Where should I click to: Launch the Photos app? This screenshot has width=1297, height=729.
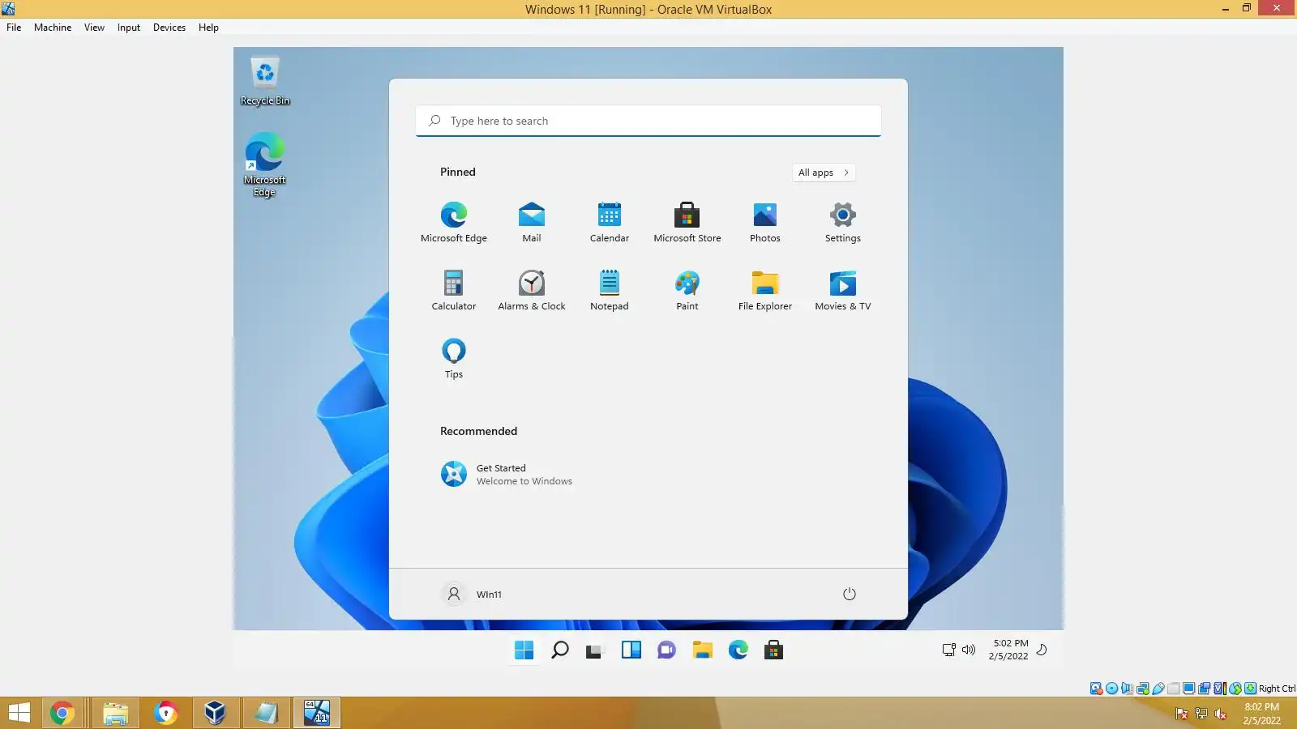(x=765, y=222)
